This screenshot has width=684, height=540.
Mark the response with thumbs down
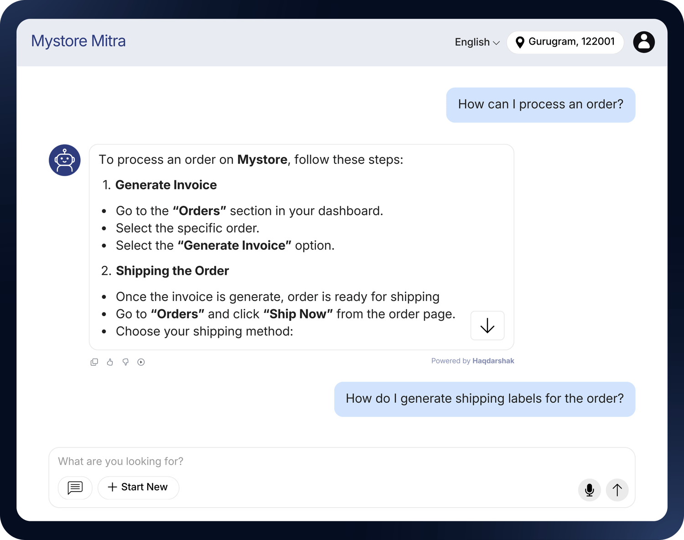(125, 362)
